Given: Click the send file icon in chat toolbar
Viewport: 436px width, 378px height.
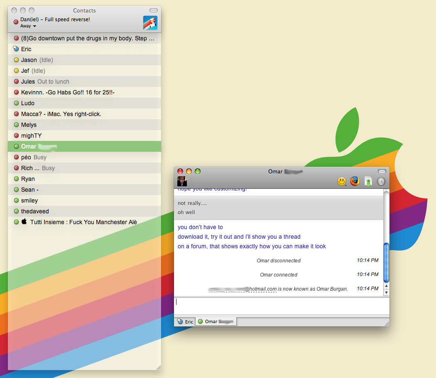Looking at the screenshot, I should tap(368, 181).
